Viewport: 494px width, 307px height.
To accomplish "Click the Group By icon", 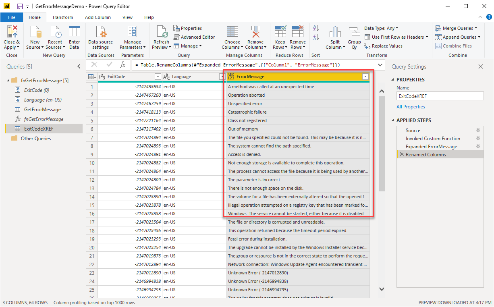I will coord(355,32).
